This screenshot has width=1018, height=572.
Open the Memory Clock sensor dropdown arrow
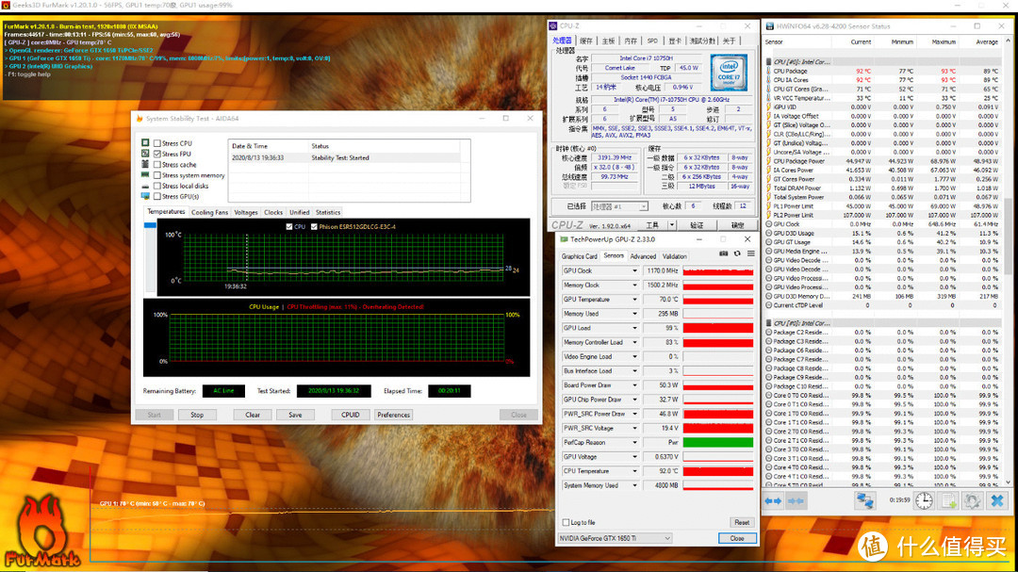pos(634,285)
